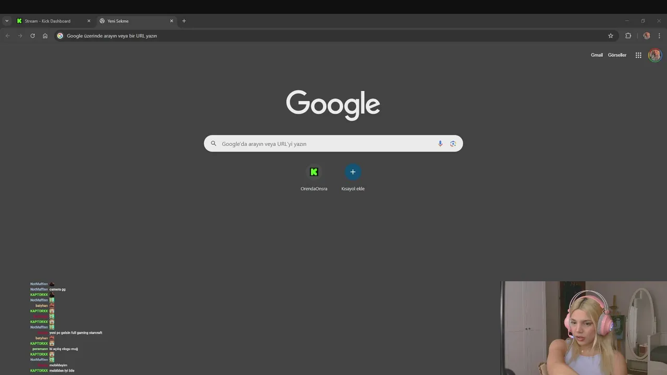Restore down the browser window
The width and height of the screenshot is (667, 375).
pyautogui.click(x=643, y=21)
